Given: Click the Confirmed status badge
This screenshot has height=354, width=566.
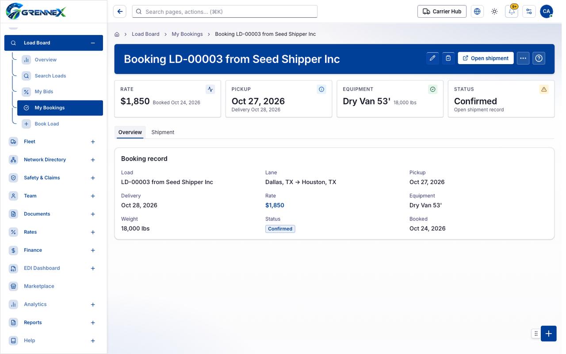Looking at the screenshot, I should (280, 229).
